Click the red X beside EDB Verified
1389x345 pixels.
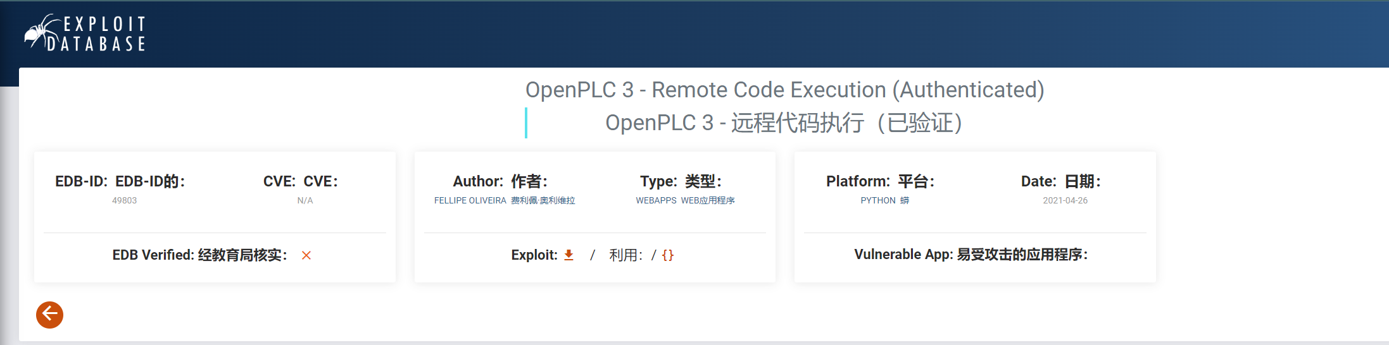(306, 255)
